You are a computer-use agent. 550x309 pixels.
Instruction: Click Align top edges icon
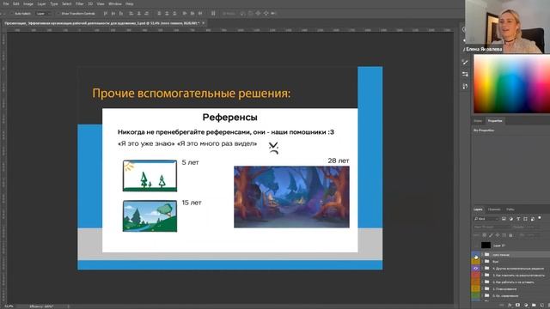tap(105, 14)
